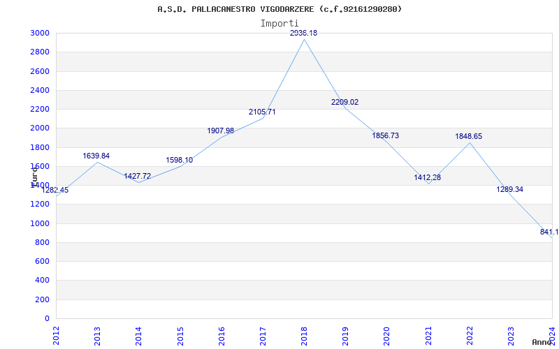Screen dimensions: 559x349
Task: Click the 2015 x-axis year label
Action: point(180,336)
